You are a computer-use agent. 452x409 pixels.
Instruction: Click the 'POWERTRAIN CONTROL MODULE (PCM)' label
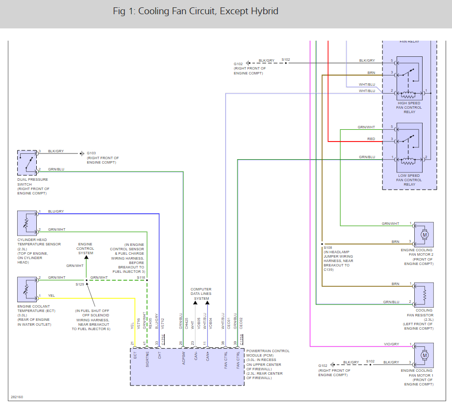click(268, 353)
